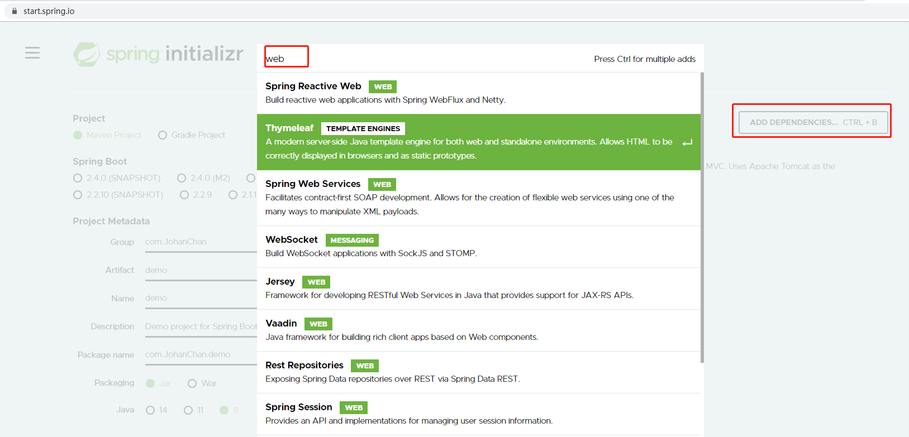Screen dimensions: 909x437
Task: Click the WEB tag beside Spring Web Services
Action: pyautogui.click(x=382, y=185)
